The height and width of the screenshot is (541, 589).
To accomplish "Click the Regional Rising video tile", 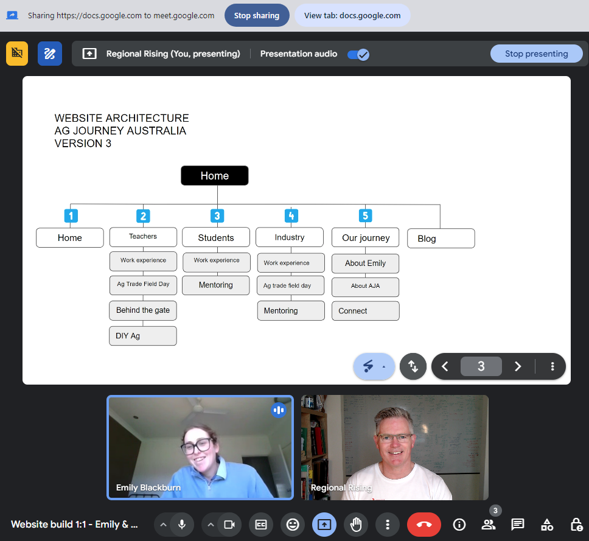I will pyautogui.click(x=394, y=447).
